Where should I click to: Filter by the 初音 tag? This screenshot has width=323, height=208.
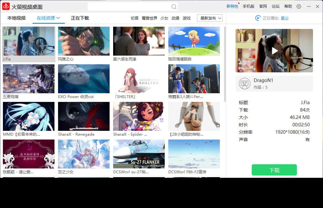134,18
